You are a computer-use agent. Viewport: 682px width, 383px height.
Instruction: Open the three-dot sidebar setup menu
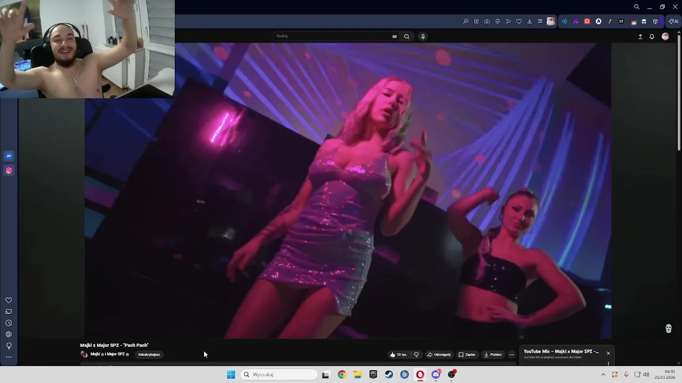click(9, 357)
